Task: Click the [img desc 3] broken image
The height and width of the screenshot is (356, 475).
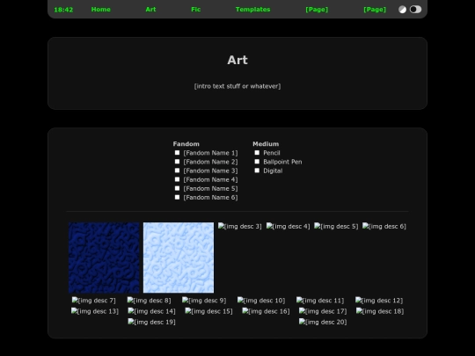Action: pyautogui.click(x=239, y=226)
